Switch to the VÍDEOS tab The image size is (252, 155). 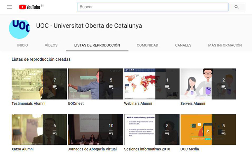(51, 45)
